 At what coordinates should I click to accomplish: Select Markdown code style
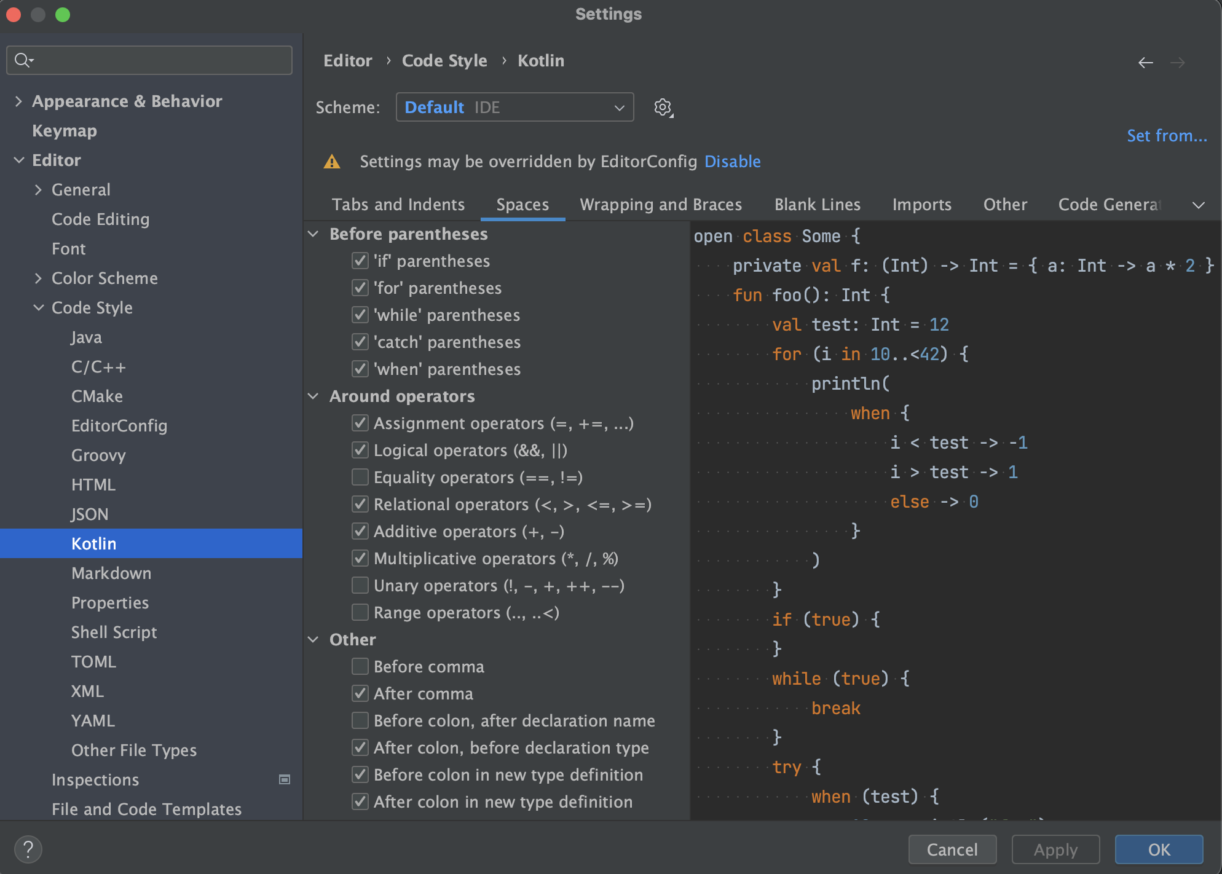[111, 573]
